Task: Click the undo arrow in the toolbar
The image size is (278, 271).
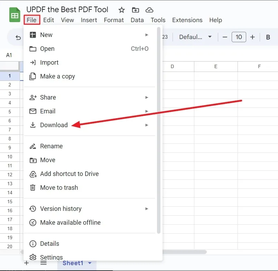Action: [x=18, y=37]
